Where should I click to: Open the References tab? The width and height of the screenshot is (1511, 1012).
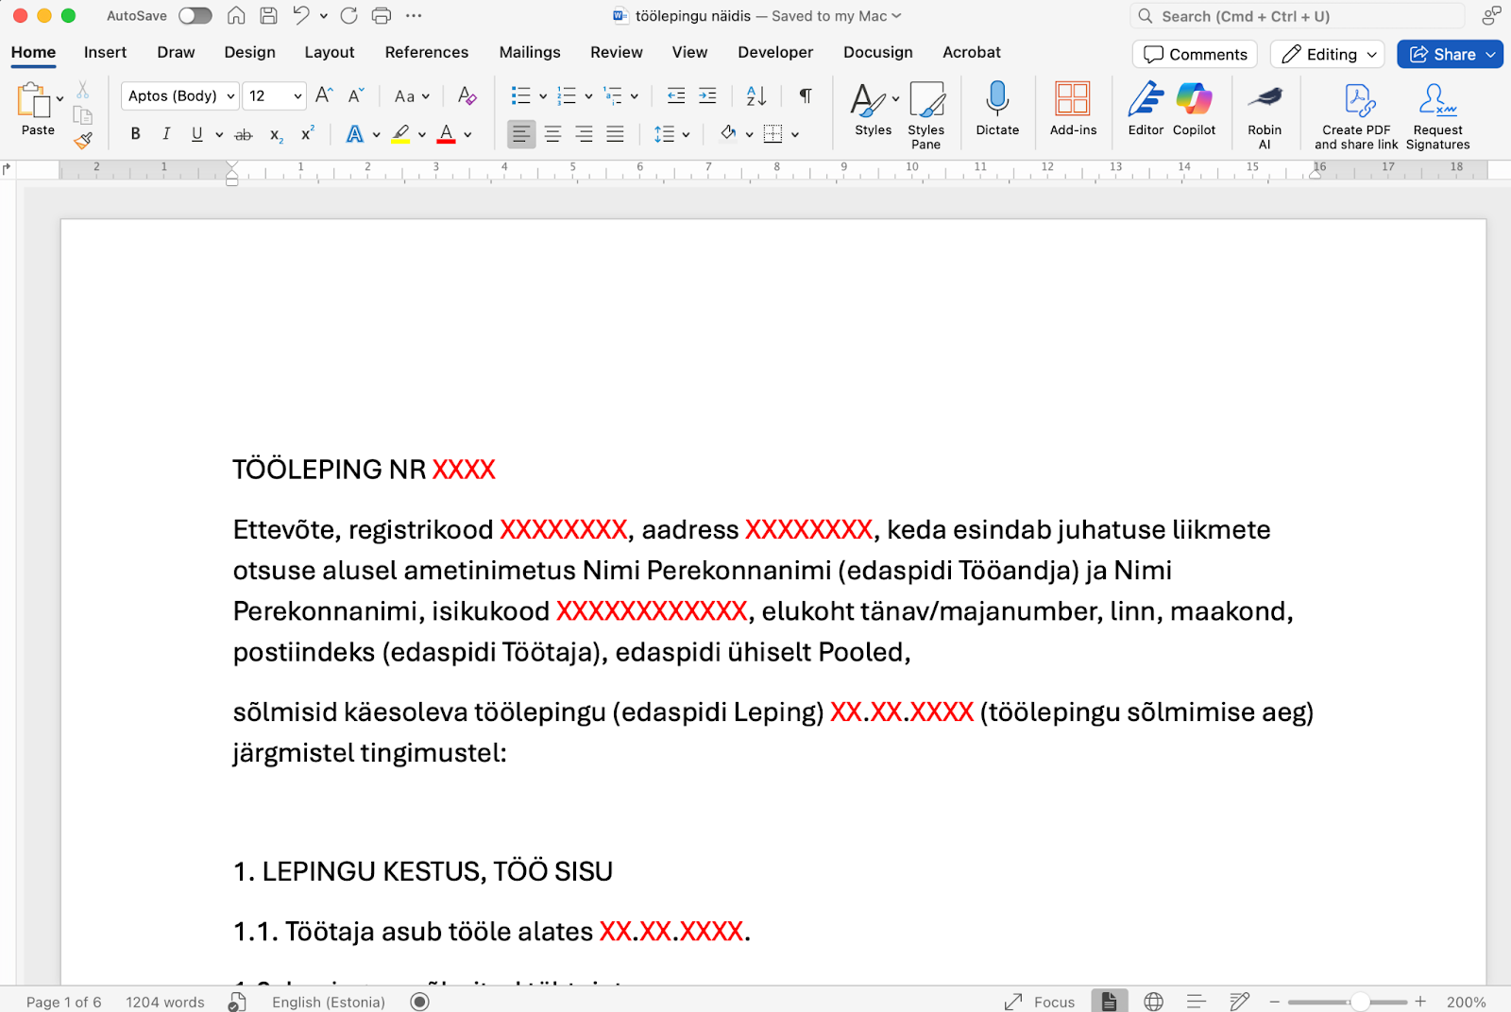point(426,52)
